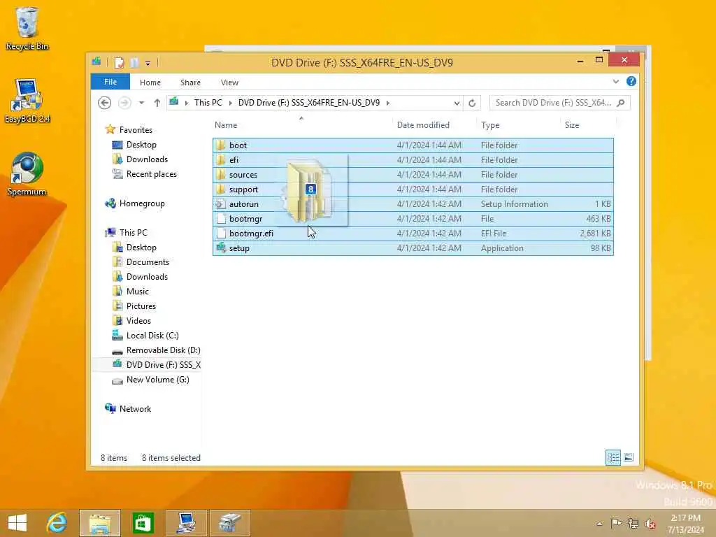This screenshot has width=716, height=537.
Task: Launch Internet Explorer from the taskbar
Action: (x=57, y=523)
